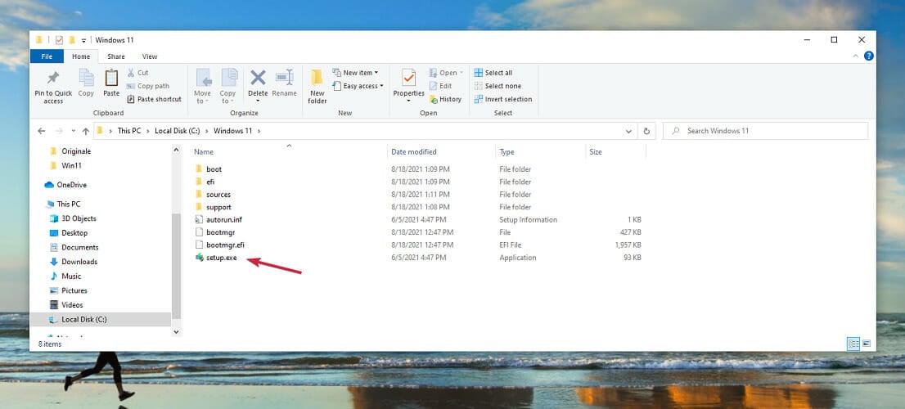
Task: Click Invert selection
Action: (503, 99)
